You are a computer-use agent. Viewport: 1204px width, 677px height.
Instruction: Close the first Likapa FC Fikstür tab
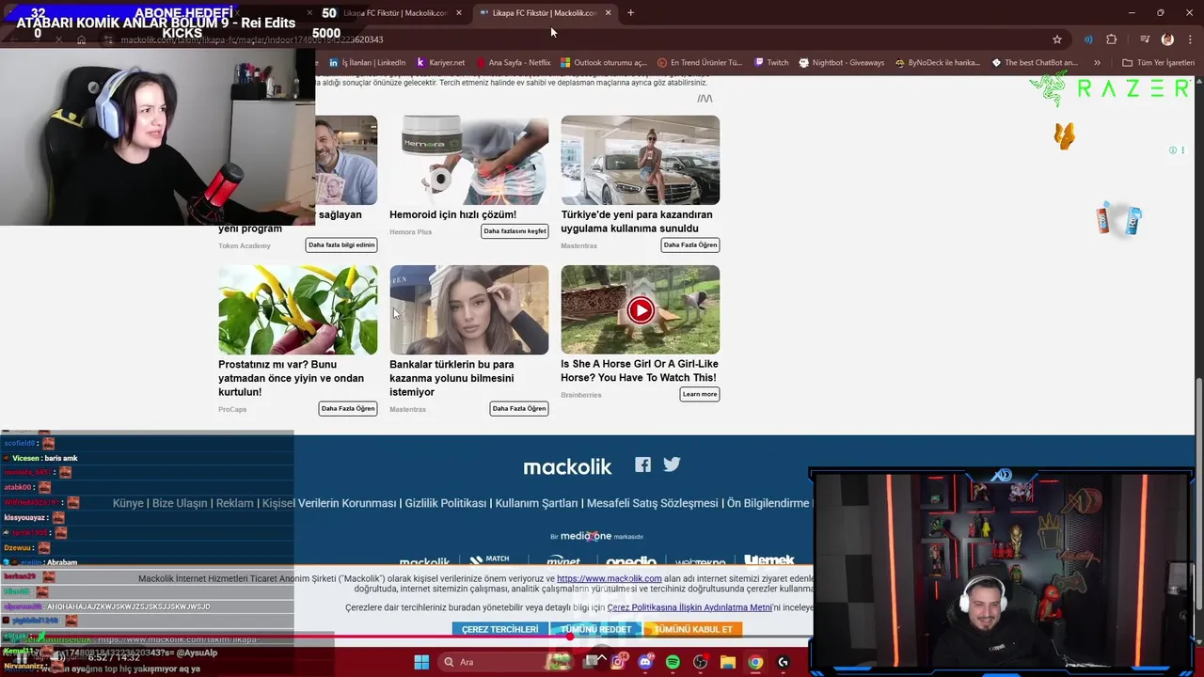[x=459, y=13]
